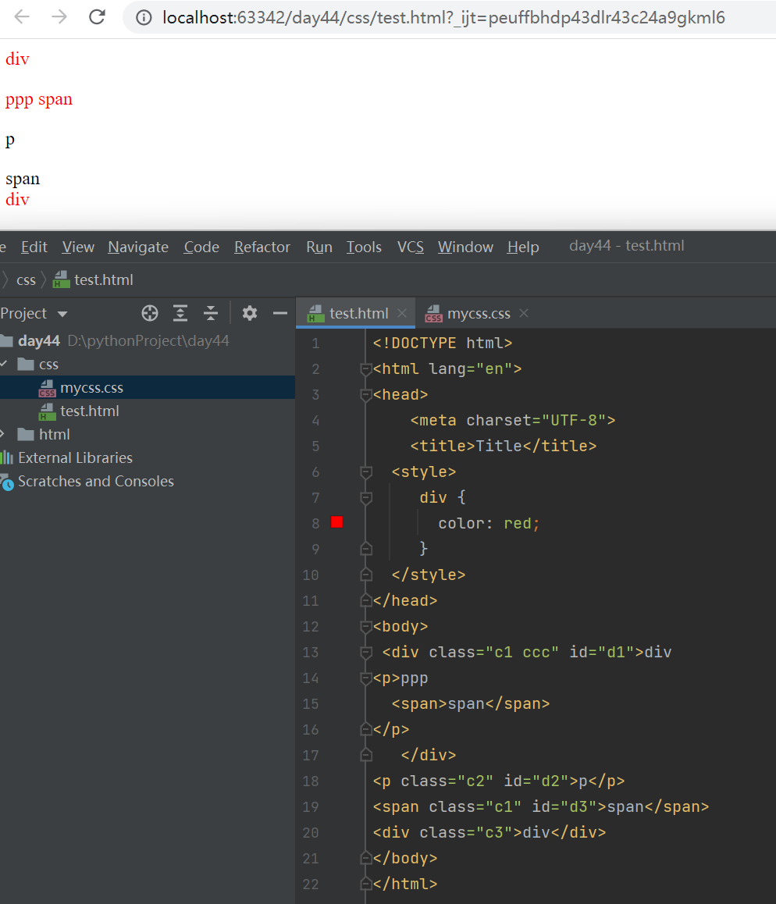Viewport: 776px width, 904px height.
Task: Select the html folder in tree
Action: coord(54,434)
